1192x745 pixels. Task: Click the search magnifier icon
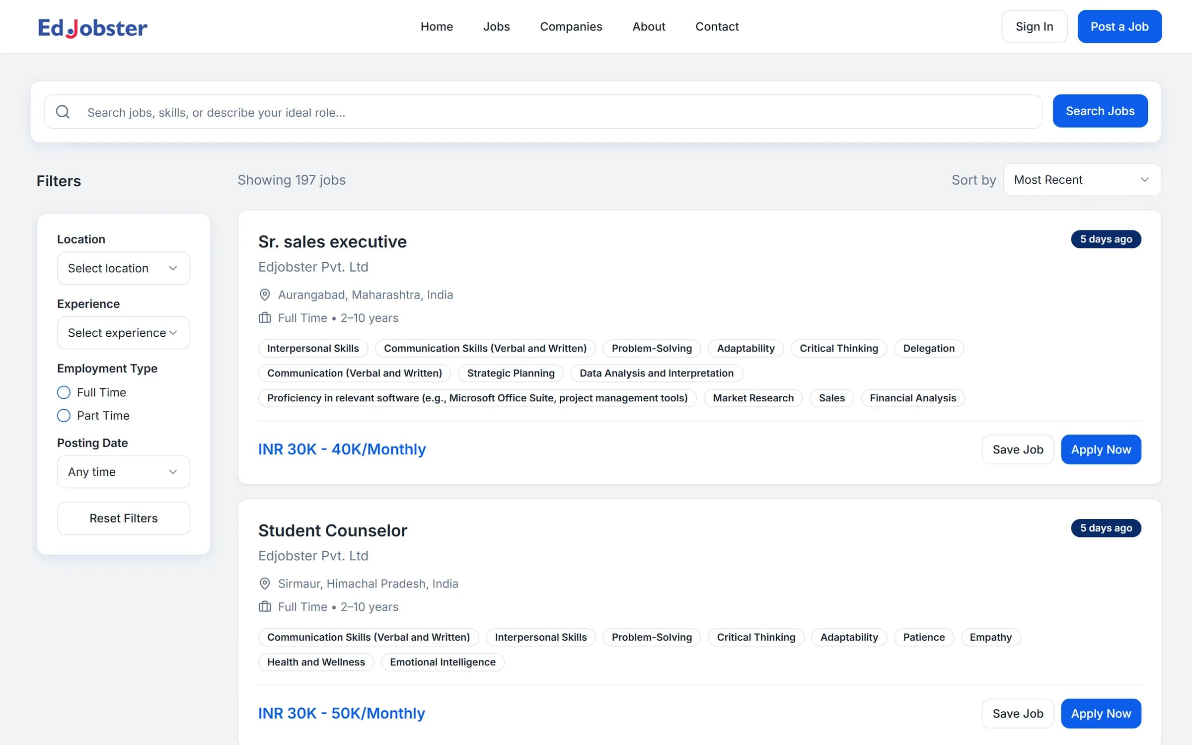(63, 112)
